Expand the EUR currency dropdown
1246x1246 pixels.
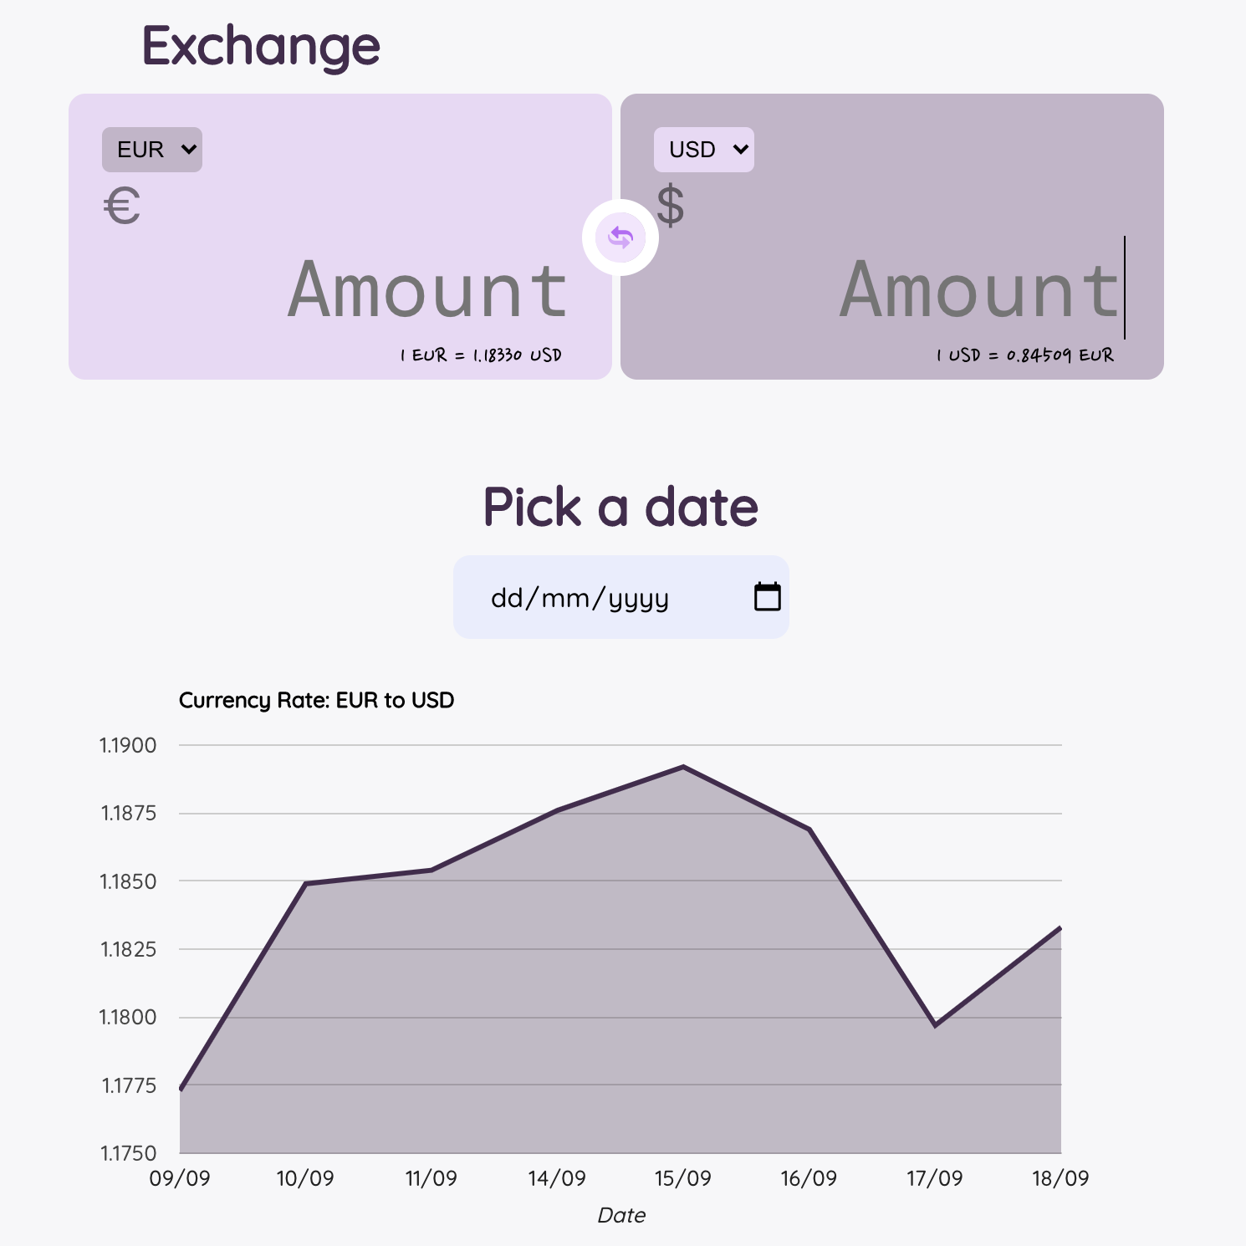click(152, 150)
